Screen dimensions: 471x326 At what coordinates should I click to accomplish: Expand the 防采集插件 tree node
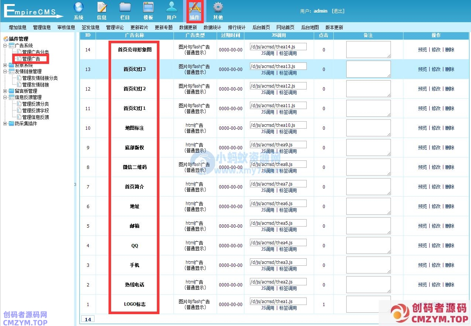(x=5, y=123)
